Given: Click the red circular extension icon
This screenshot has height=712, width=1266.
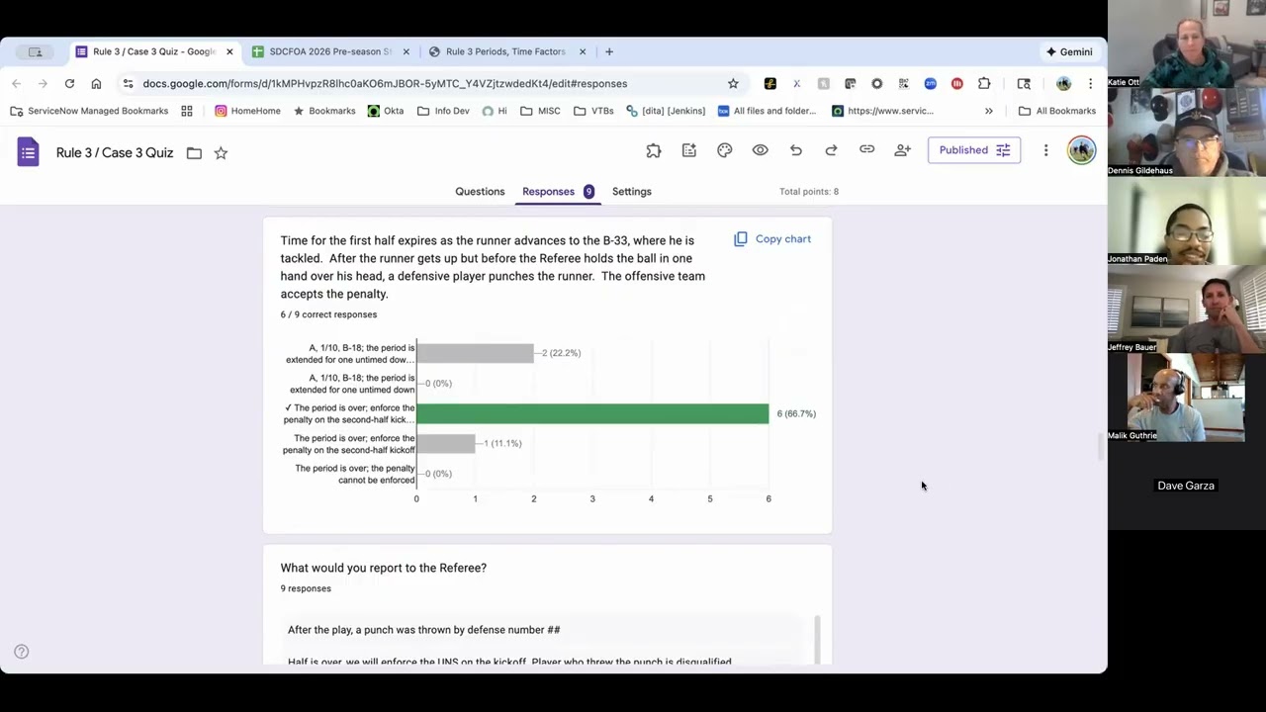Looking at the screenshot, I should tap(956, 83).
